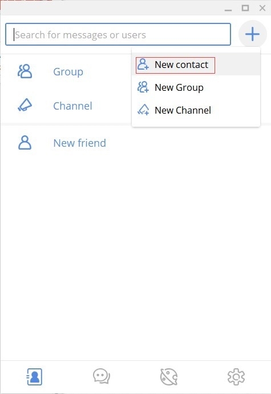Click the New friend person icon
Image resolution: width=271 pixels, height=394 pixels.
[x=25, y=143]
